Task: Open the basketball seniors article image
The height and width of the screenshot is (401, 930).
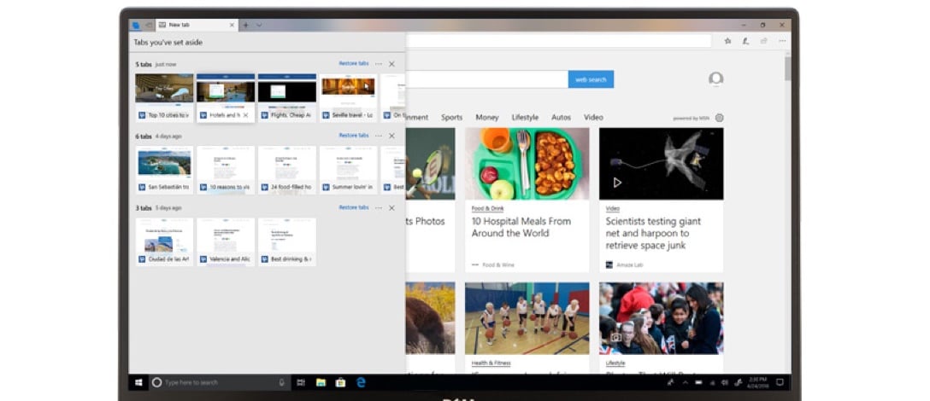Action: [x=527, y=318]
